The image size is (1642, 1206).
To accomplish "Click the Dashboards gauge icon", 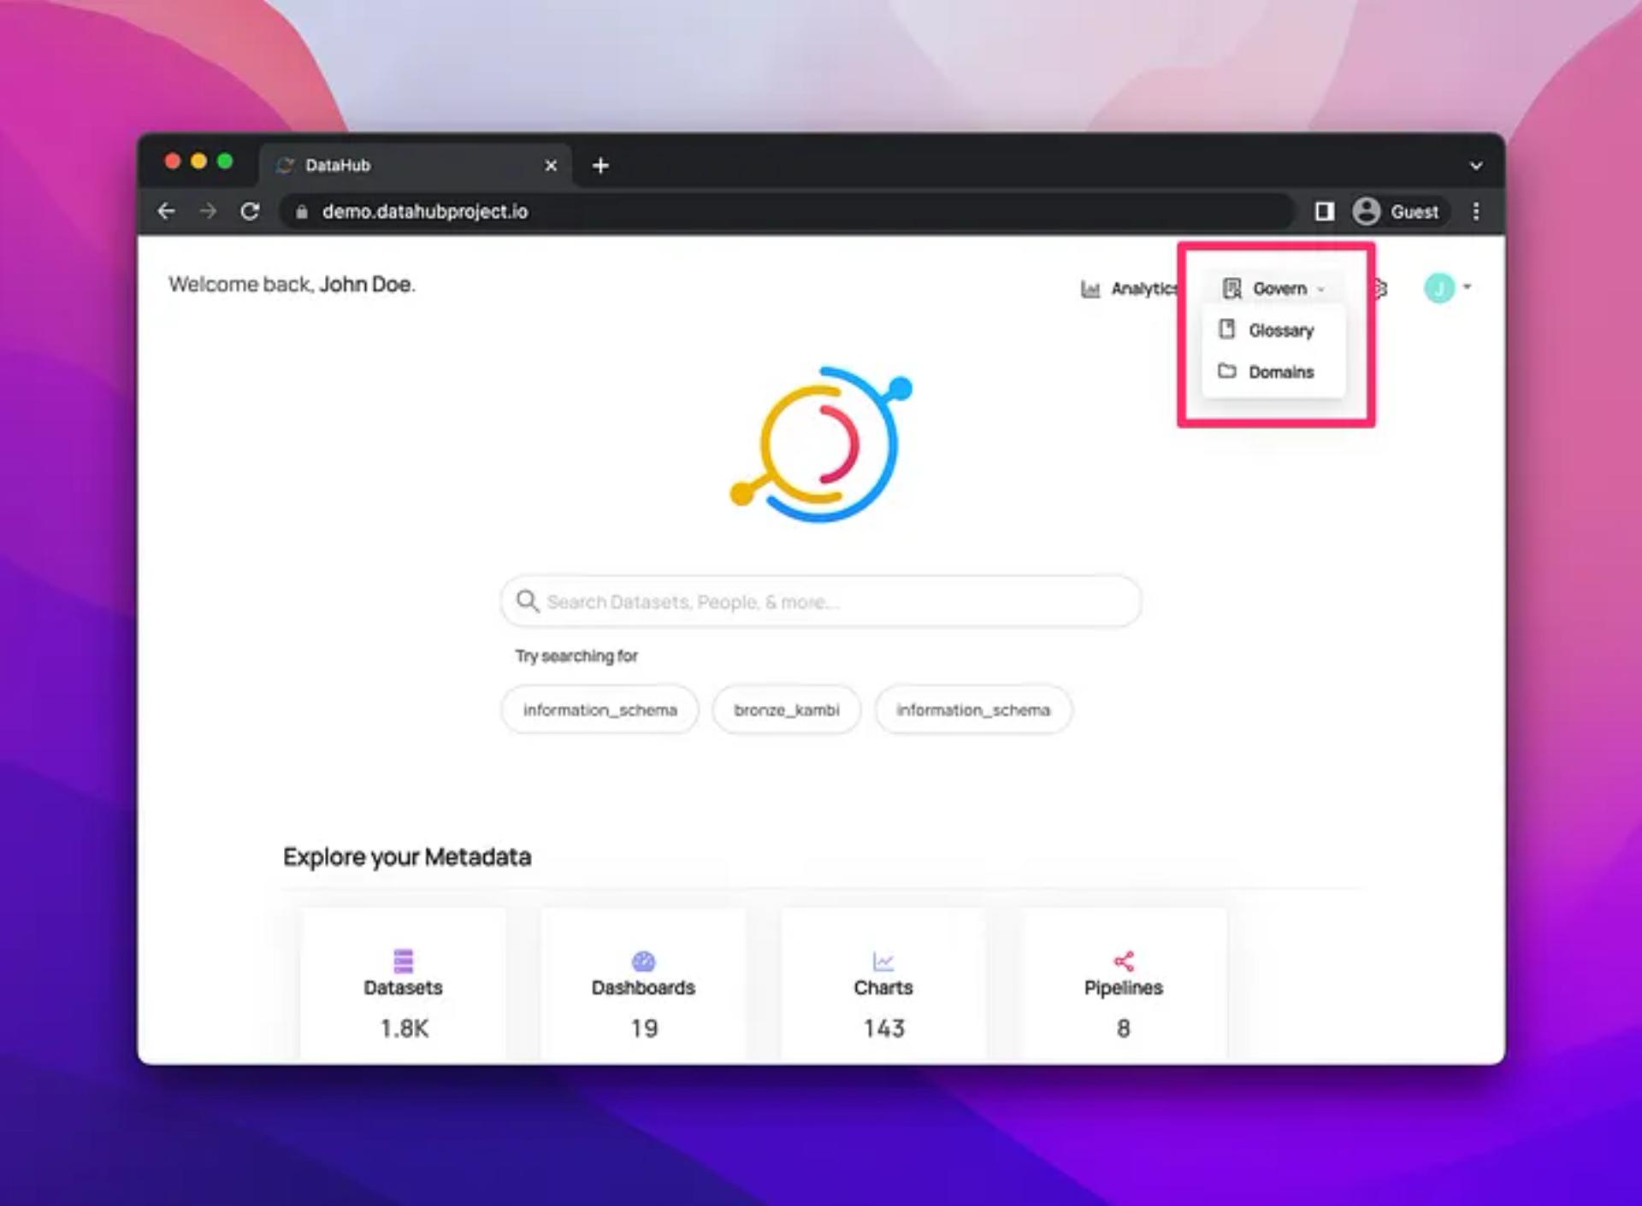I will pyautogui.click(x=643, y=961).
